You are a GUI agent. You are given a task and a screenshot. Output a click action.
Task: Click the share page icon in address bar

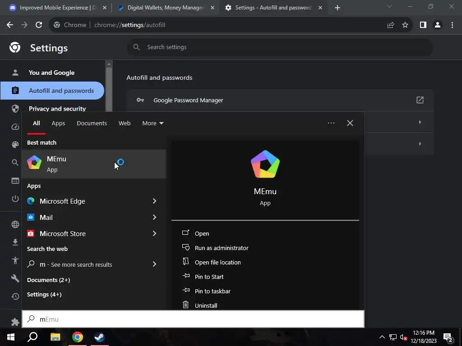click(x=391, y=25)
